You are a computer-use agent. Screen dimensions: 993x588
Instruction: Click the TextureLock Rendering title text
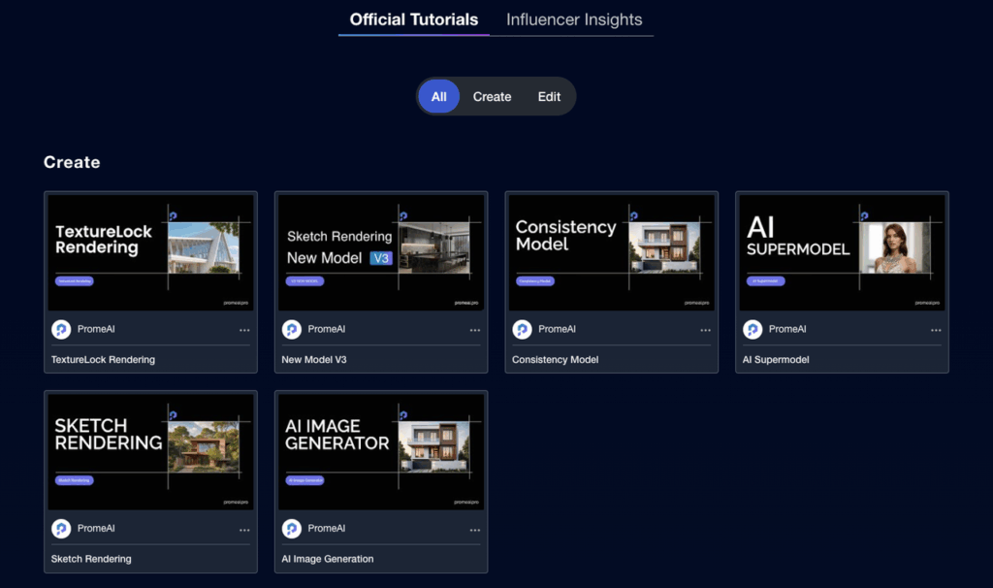[103, 359]
